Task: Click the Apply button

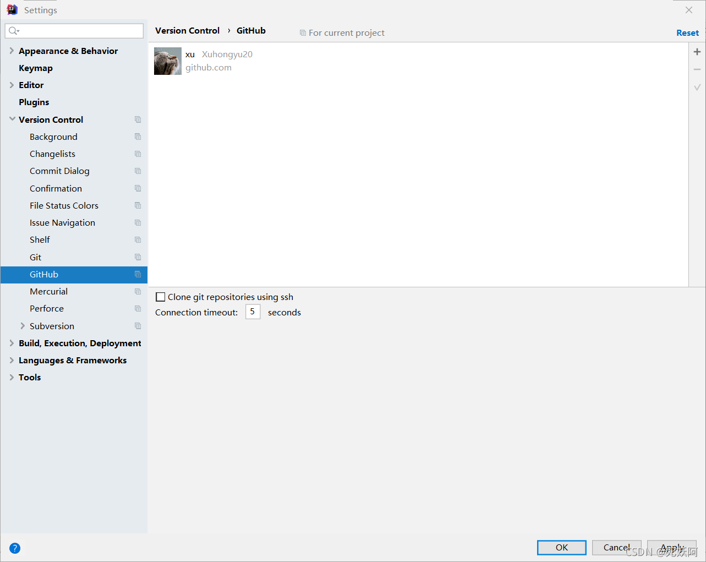Action: (x=671, y=548)
